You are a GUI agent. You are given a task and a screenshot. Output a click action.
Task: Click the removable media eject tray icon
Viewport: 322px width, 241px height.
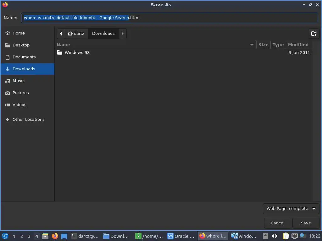tap(265, 236)
